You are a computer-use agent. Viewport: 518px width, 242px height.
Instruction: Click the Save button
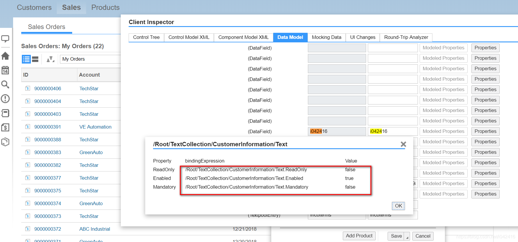coord(396,236)
